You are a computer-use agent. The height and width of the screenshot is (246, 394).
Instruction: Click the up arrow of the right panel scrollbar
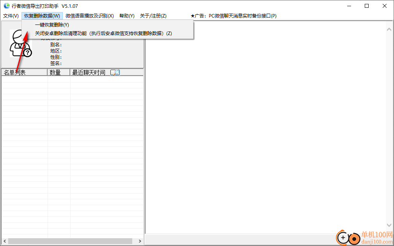tap(389, 29)
